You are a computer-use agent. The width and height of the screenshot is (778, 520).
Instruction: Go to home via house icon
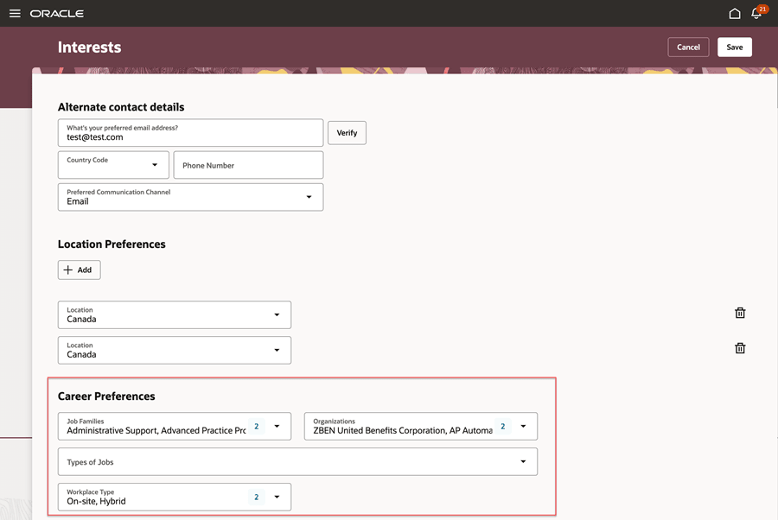point(734,13)
